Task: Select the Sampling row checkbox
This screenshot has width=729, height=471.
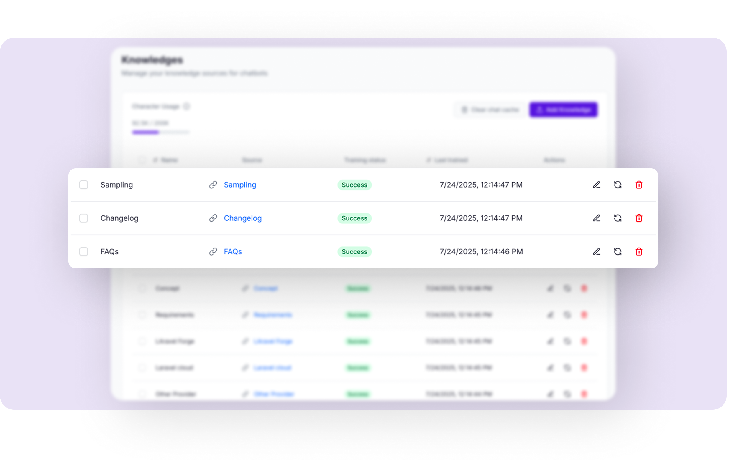Action: (x=84, y=185)
